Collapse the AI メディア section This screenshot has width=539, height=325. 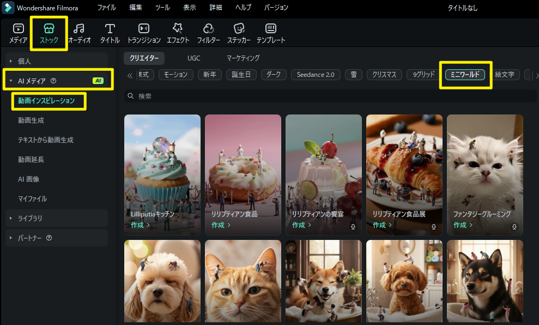pyautogui.click(x=11, y=81)
